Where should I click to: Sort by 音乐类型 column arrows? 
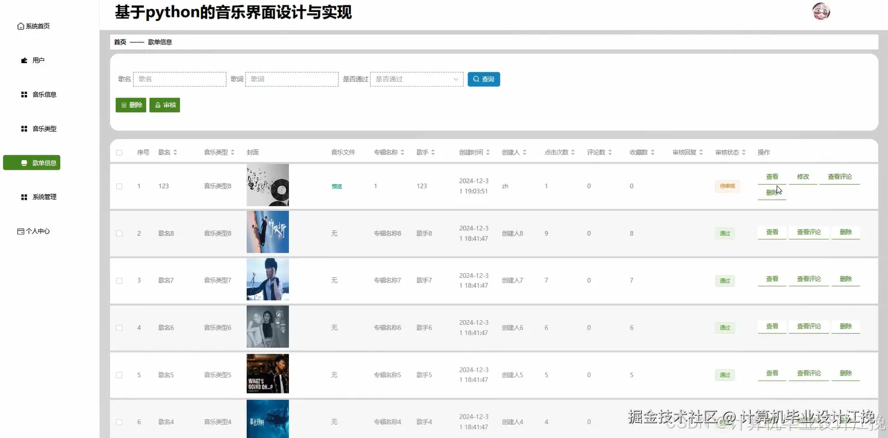233,153
